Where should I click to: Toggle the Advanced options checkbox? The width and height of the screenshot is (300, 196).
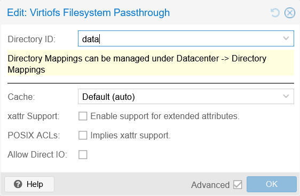point(238,185)
